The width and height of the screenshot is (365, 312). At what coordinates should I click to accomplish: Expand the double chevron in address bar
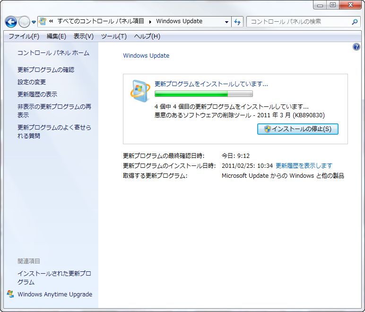pyautogui.click(x=51, y=21)
